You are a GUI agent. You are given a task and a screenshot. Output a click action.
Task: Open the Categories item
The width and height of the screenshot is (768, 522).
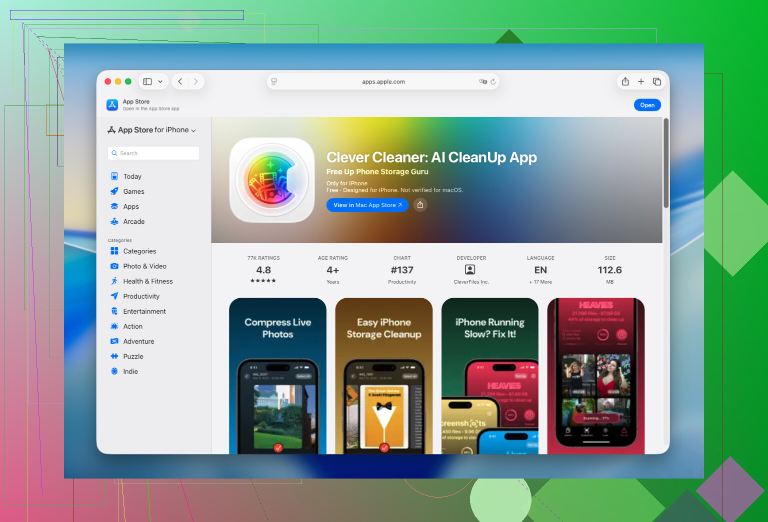pos(139,251)
